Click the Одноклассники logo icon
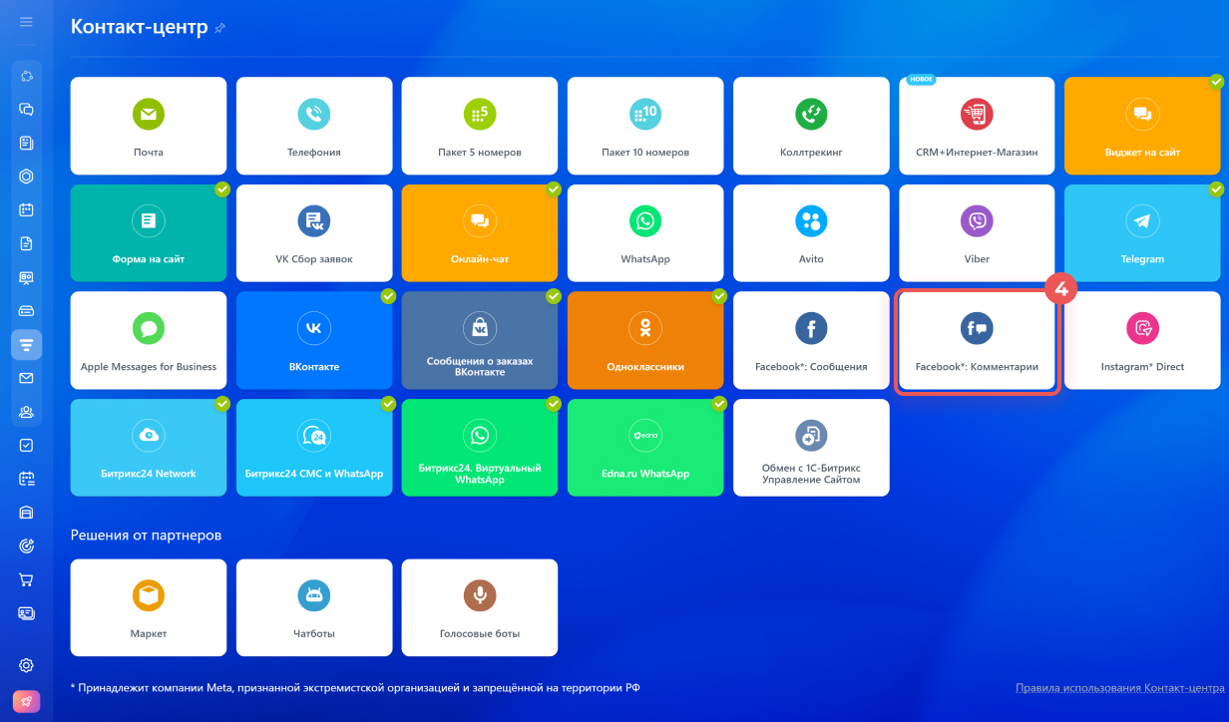Image resolution: width=1229 pixels, height=722 pixels. 645,328
